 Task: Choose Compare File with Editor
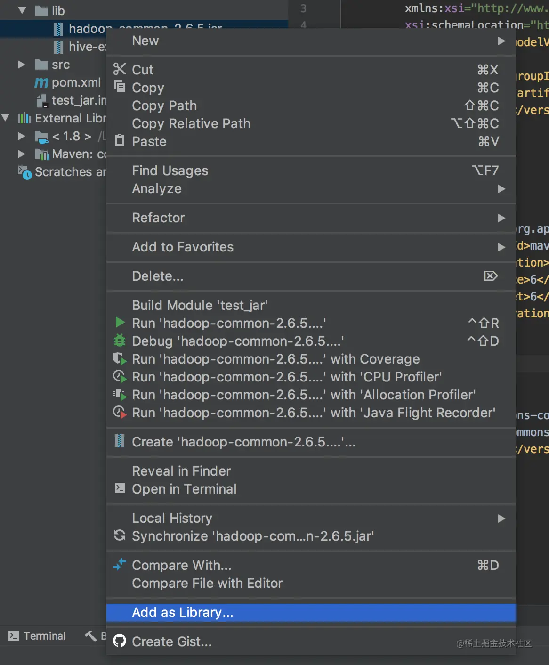click(x=311, y=583)
